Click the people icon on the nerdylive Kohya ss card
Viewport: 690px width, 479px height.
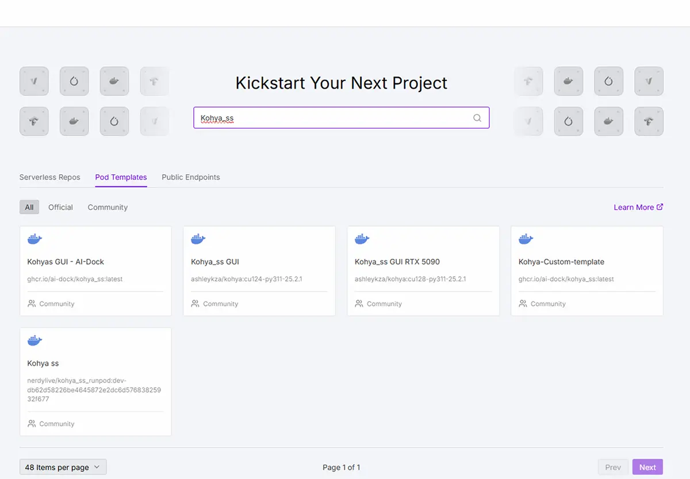tap(32, 424)
